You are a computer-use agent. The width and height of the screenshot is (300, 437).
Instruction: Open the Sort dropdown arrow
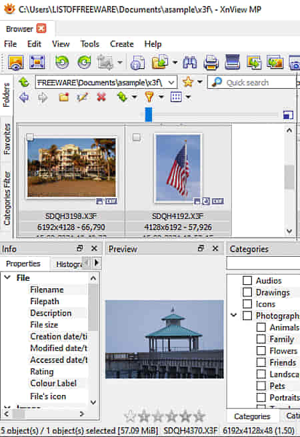pyautogui.click(x=134, y=97)
